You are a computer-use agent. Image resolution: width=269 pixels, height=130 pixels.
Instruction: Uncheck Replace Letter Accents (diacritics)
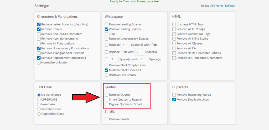coord(39,24)
